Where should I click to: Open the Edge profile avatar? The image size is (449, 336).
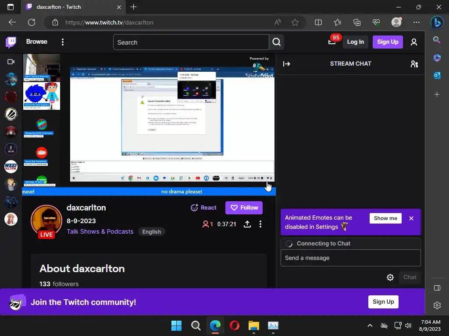pyautogui.click(x=396, y=22)
